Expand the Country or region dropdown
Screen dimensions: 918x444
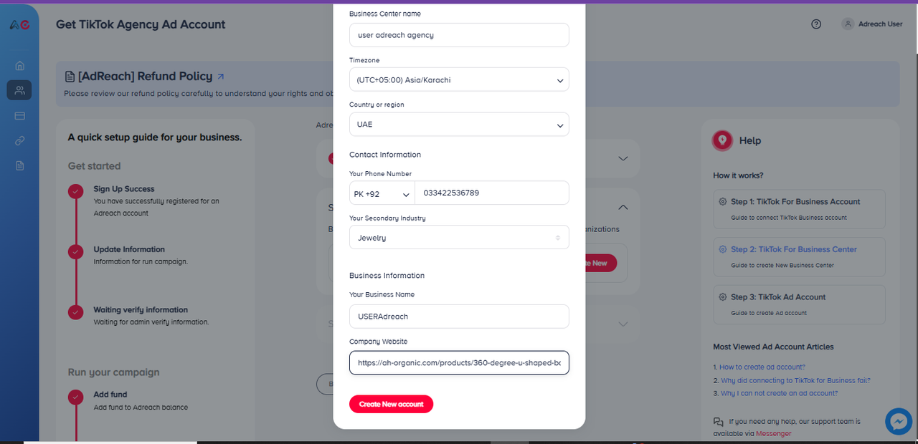tap(459, 125)
